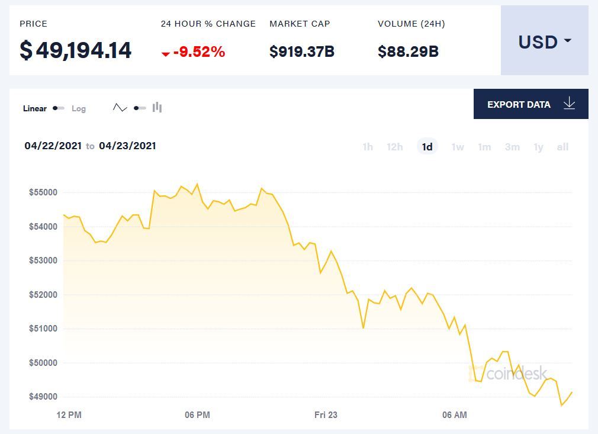Click the CoinDesk watermark logo
This screenshot has width=598, height=434.
(508, 374)
